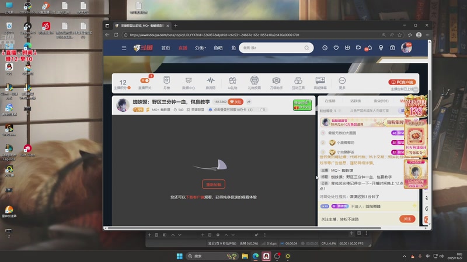Open the 刀塔助手 helper icon

pyautogui.click(x=276, y=83)
